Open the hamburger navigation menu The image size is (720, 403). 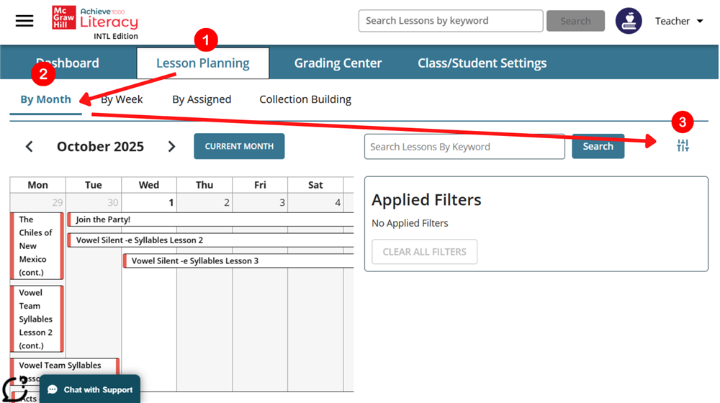coord(24,21)
